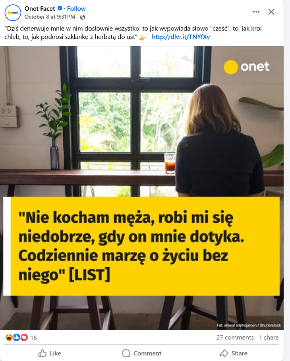Click the public audience globe icon
This screenshot has width=290, height=361.
click(83, 17)
